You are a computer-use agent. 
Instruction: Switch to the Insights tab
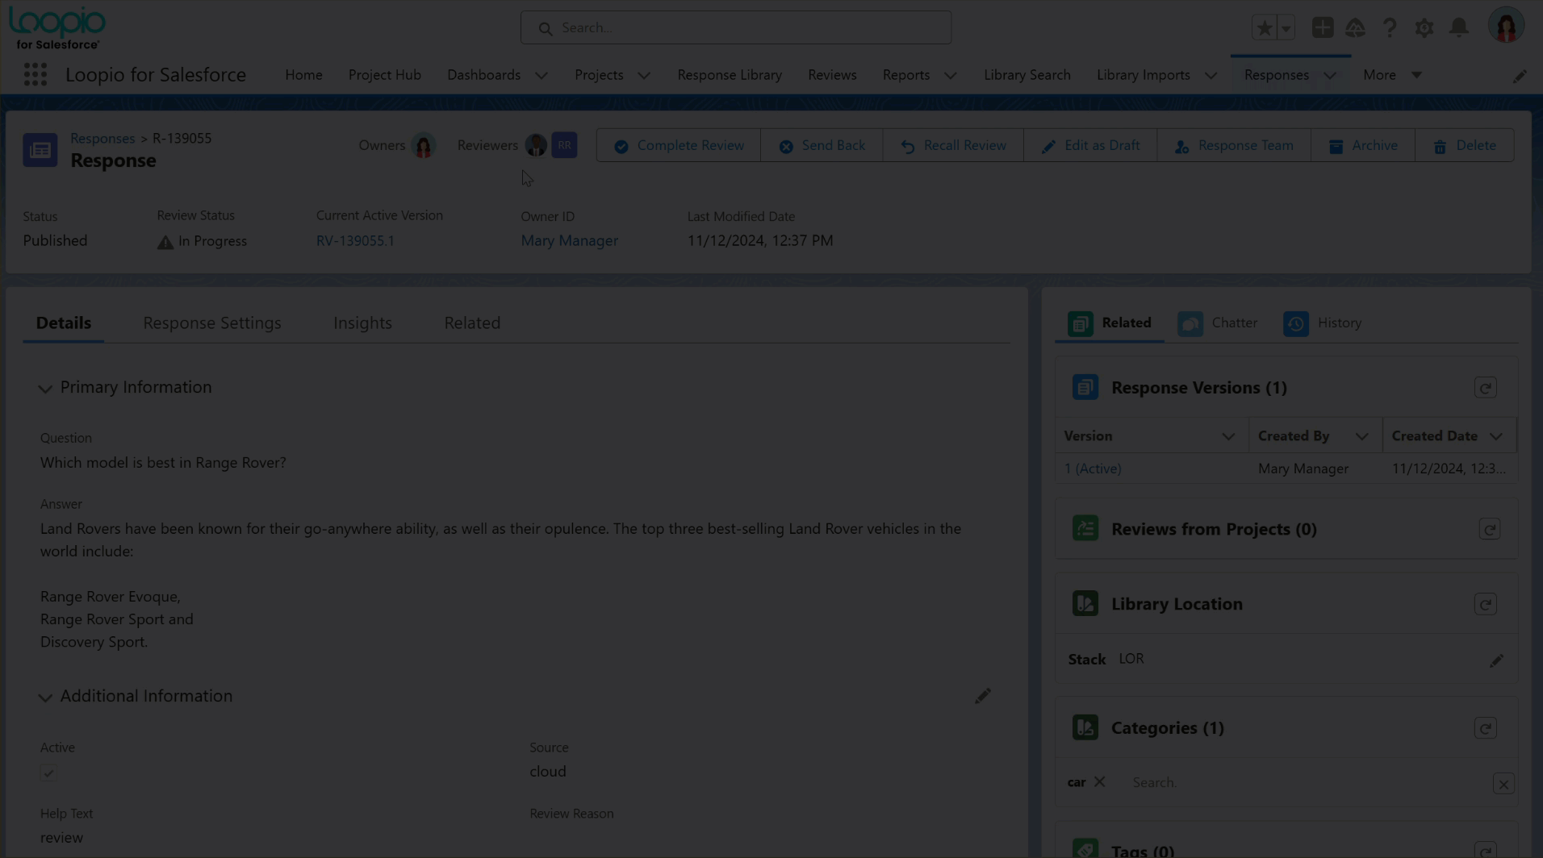point(362,323)
